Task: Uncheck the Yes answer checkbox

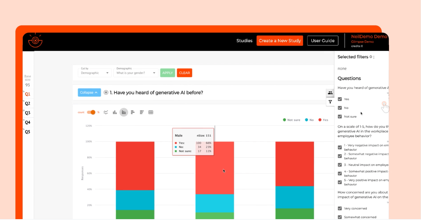Action: [340, 99]
